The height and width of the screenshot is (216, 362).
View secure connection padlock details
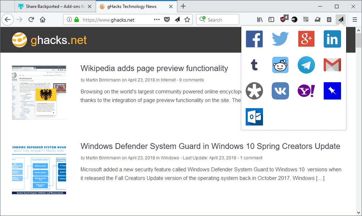click(77, 19)
